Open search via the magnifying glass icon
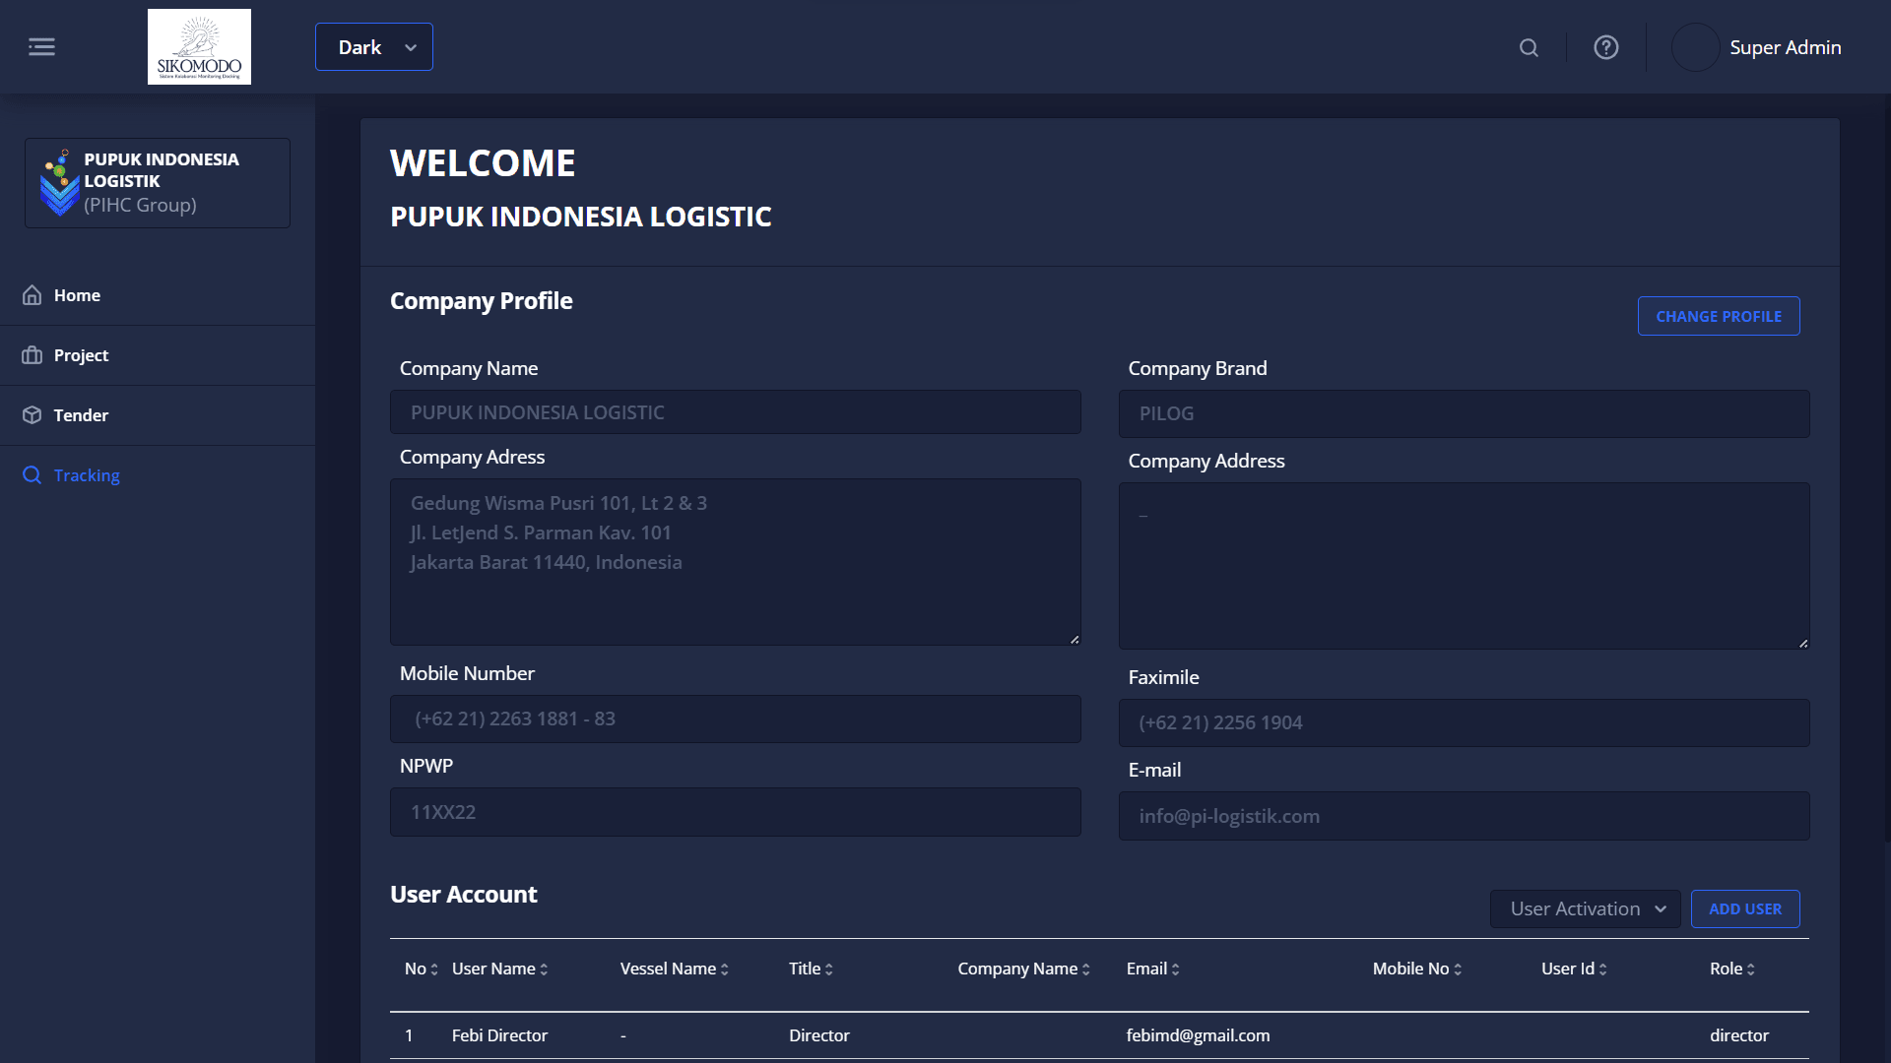Image resolution: width=1891 pixels, height=1063 pixels. click(x=1528, y=46)
